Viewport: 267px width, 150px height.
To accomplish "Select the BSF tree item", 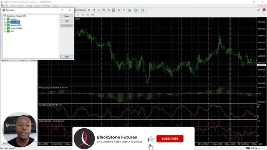I will point(12,31).
